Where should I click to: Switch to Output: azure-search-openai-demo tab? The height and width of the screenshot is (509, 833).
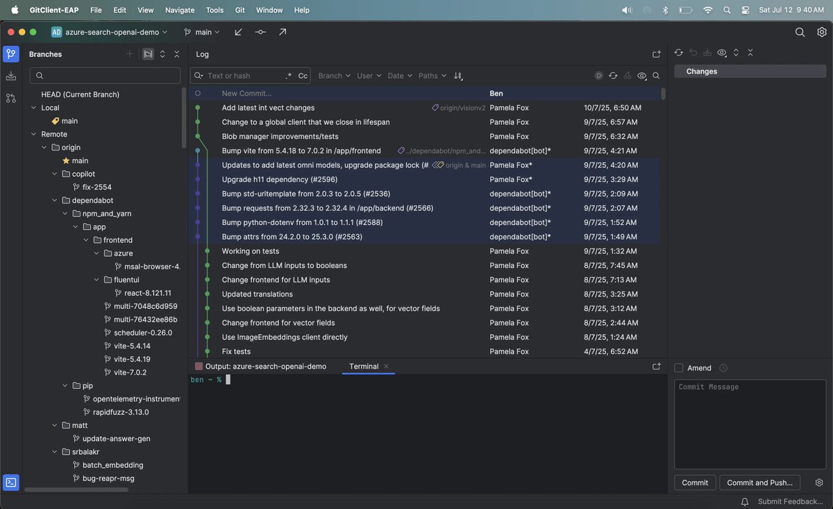260,366
